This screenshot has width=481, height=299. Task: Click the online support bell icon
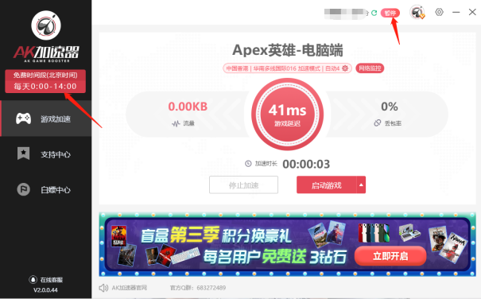pos(33,280)
